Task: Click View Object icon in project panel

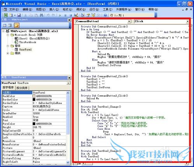Action: [10, 25]
